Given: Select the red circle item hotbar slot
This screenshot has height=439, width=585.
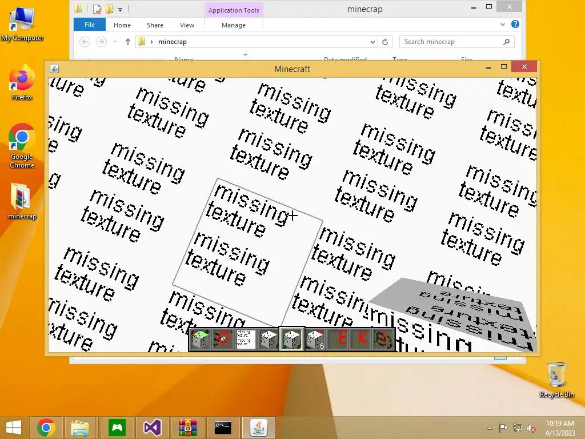Looking at the screenshot, I should (223, 339).
